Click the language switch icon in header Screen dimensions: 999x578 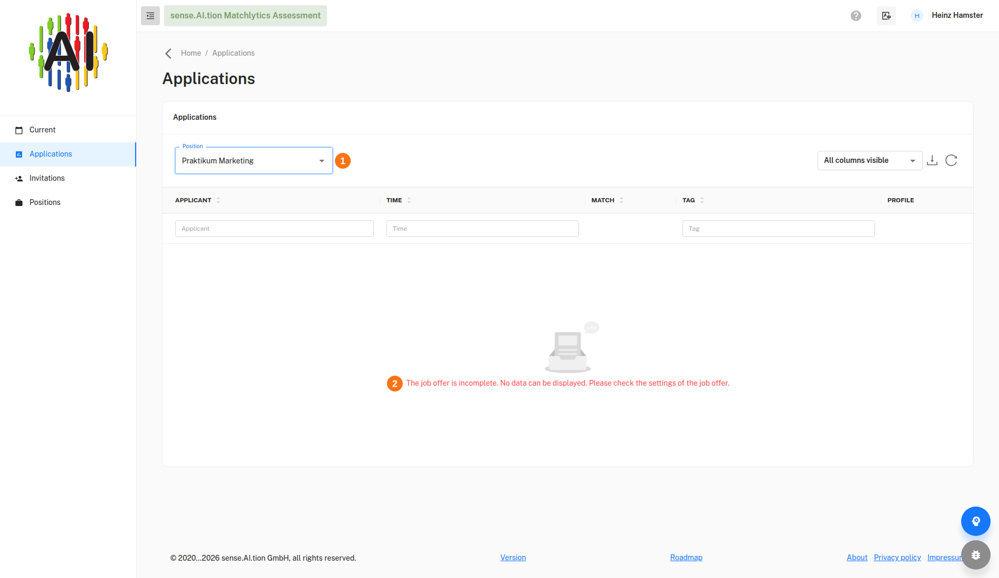tap(886, 16)
